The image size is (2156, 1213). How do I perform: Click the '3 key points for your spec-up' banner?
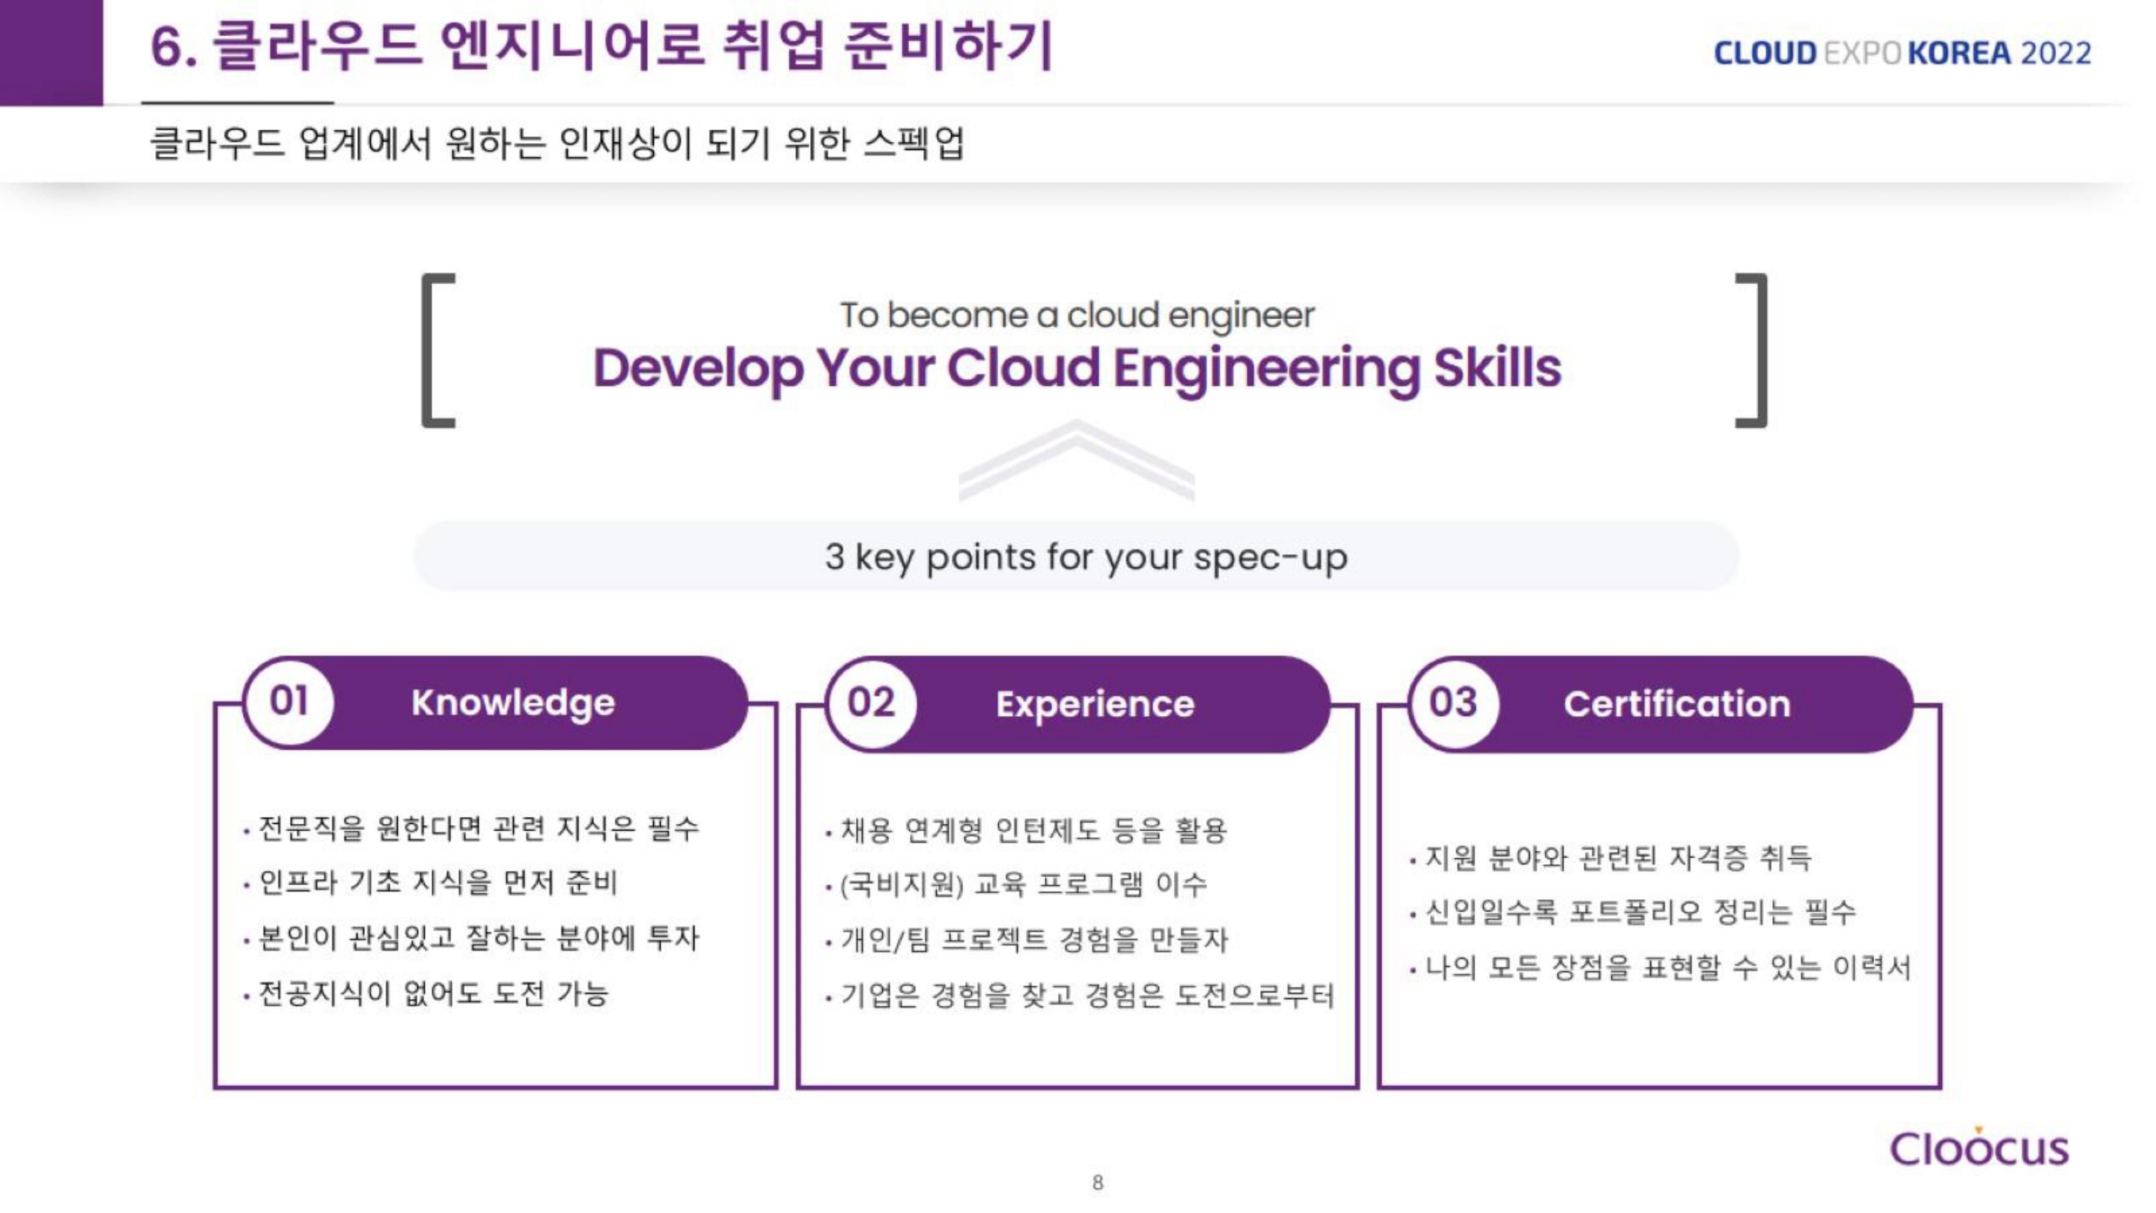pos(1076,557)
